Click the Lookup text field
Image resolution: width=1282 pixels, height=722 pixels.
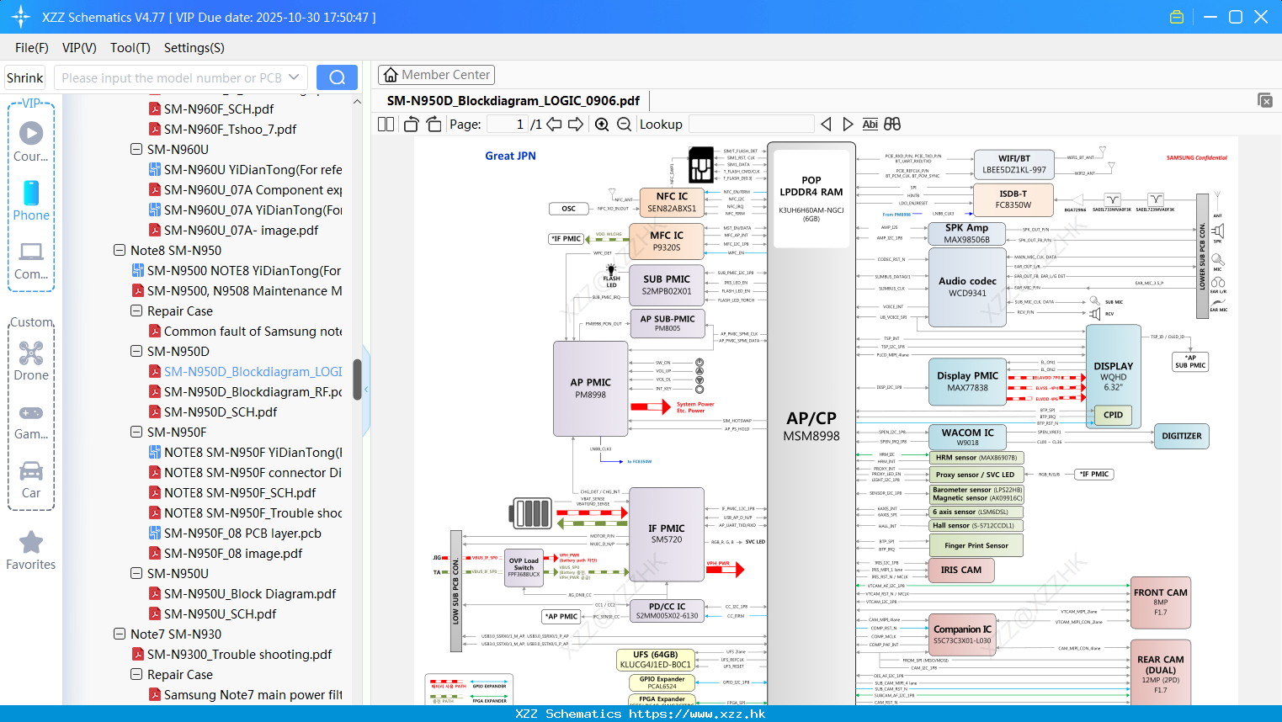point(752,124)
